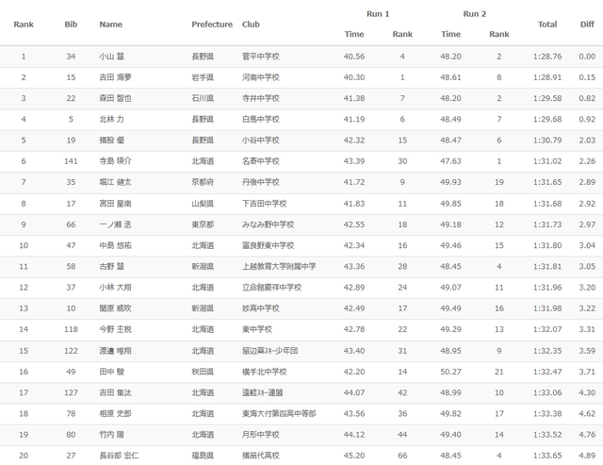603x465 pixels.
Task: Click the Time subheader under Run 2
Action: (450, 34)
